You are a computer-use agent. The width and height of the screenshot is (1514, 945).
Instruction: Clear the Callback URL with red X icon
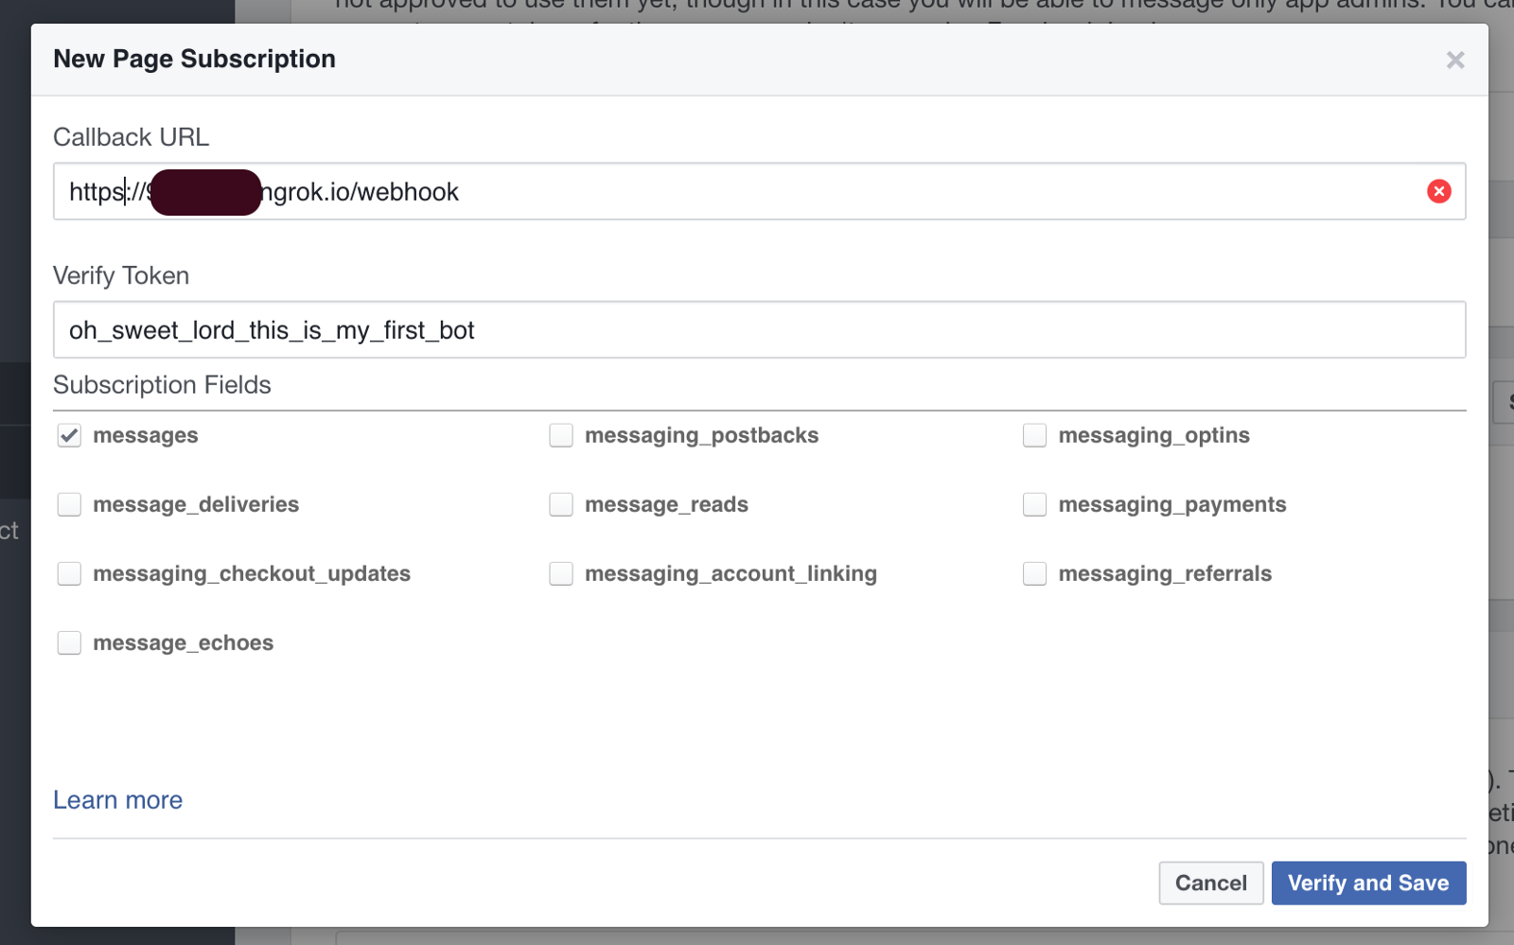point(1438,192)
